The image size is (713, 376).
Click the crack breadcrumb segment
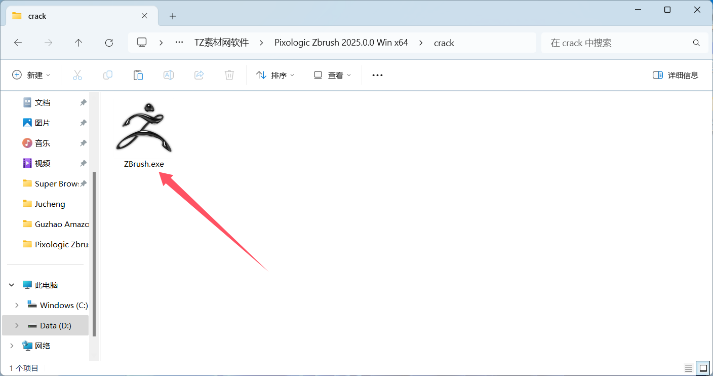click(444, 43)
